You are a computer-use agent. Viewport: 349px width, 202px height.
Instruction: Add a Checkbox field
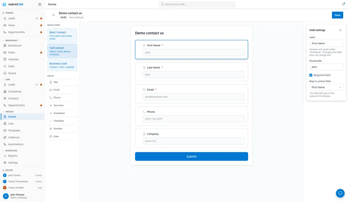tap(62, 121)
